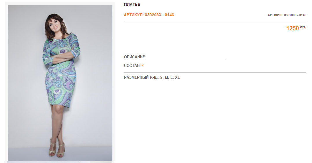312x163 pixels.
Task: Click the СОСТАВ section label
Action: (132, 66)
